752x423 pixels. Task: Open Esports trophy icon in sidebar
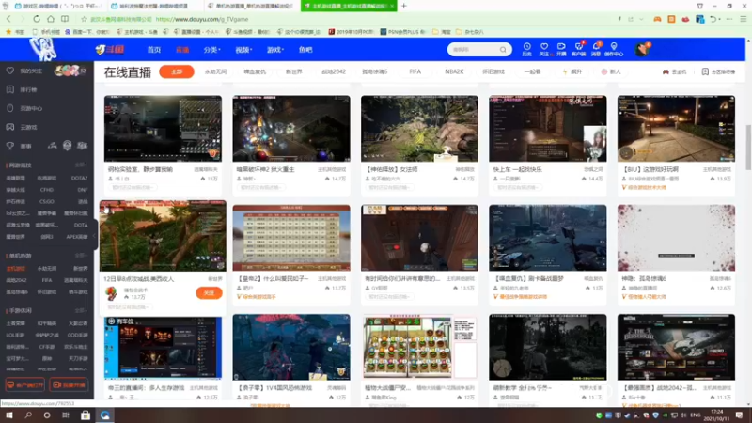(10, 146)
